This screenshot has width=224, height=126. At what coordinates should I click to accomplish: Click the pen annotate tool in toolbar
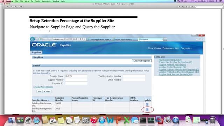180,7
